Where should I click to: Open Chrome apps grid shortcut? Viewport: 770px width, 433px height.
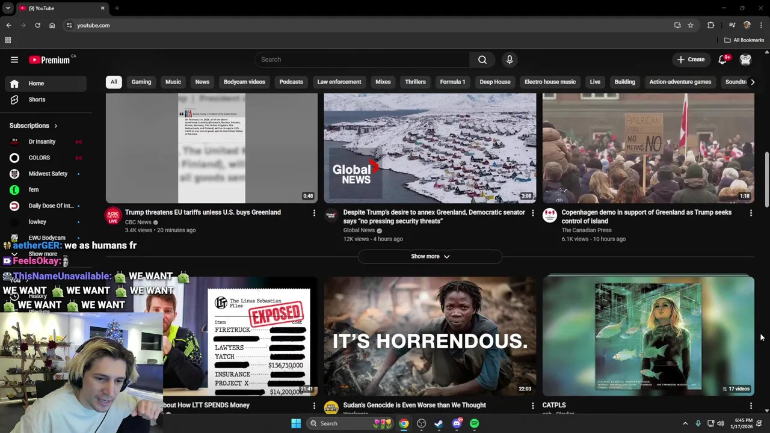click(x=8, y=40)
